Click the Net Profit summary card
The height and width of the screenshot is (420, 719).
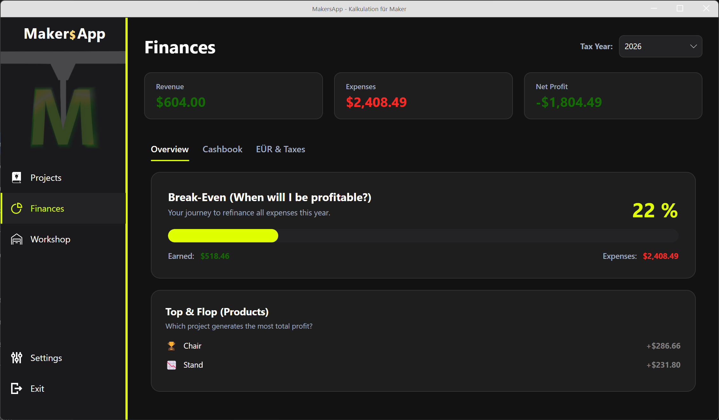pos(613,96)
